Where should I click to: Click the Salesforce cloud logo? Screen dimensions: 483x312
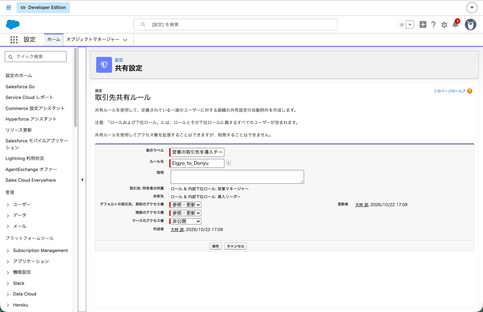pyautogui.click(x=13, y=24)
